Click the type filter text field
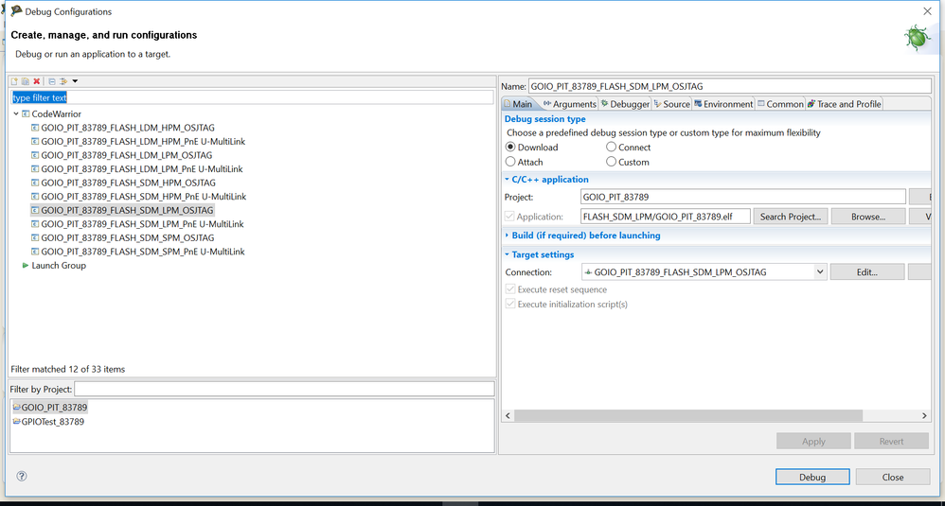 (x=252, y=97)
